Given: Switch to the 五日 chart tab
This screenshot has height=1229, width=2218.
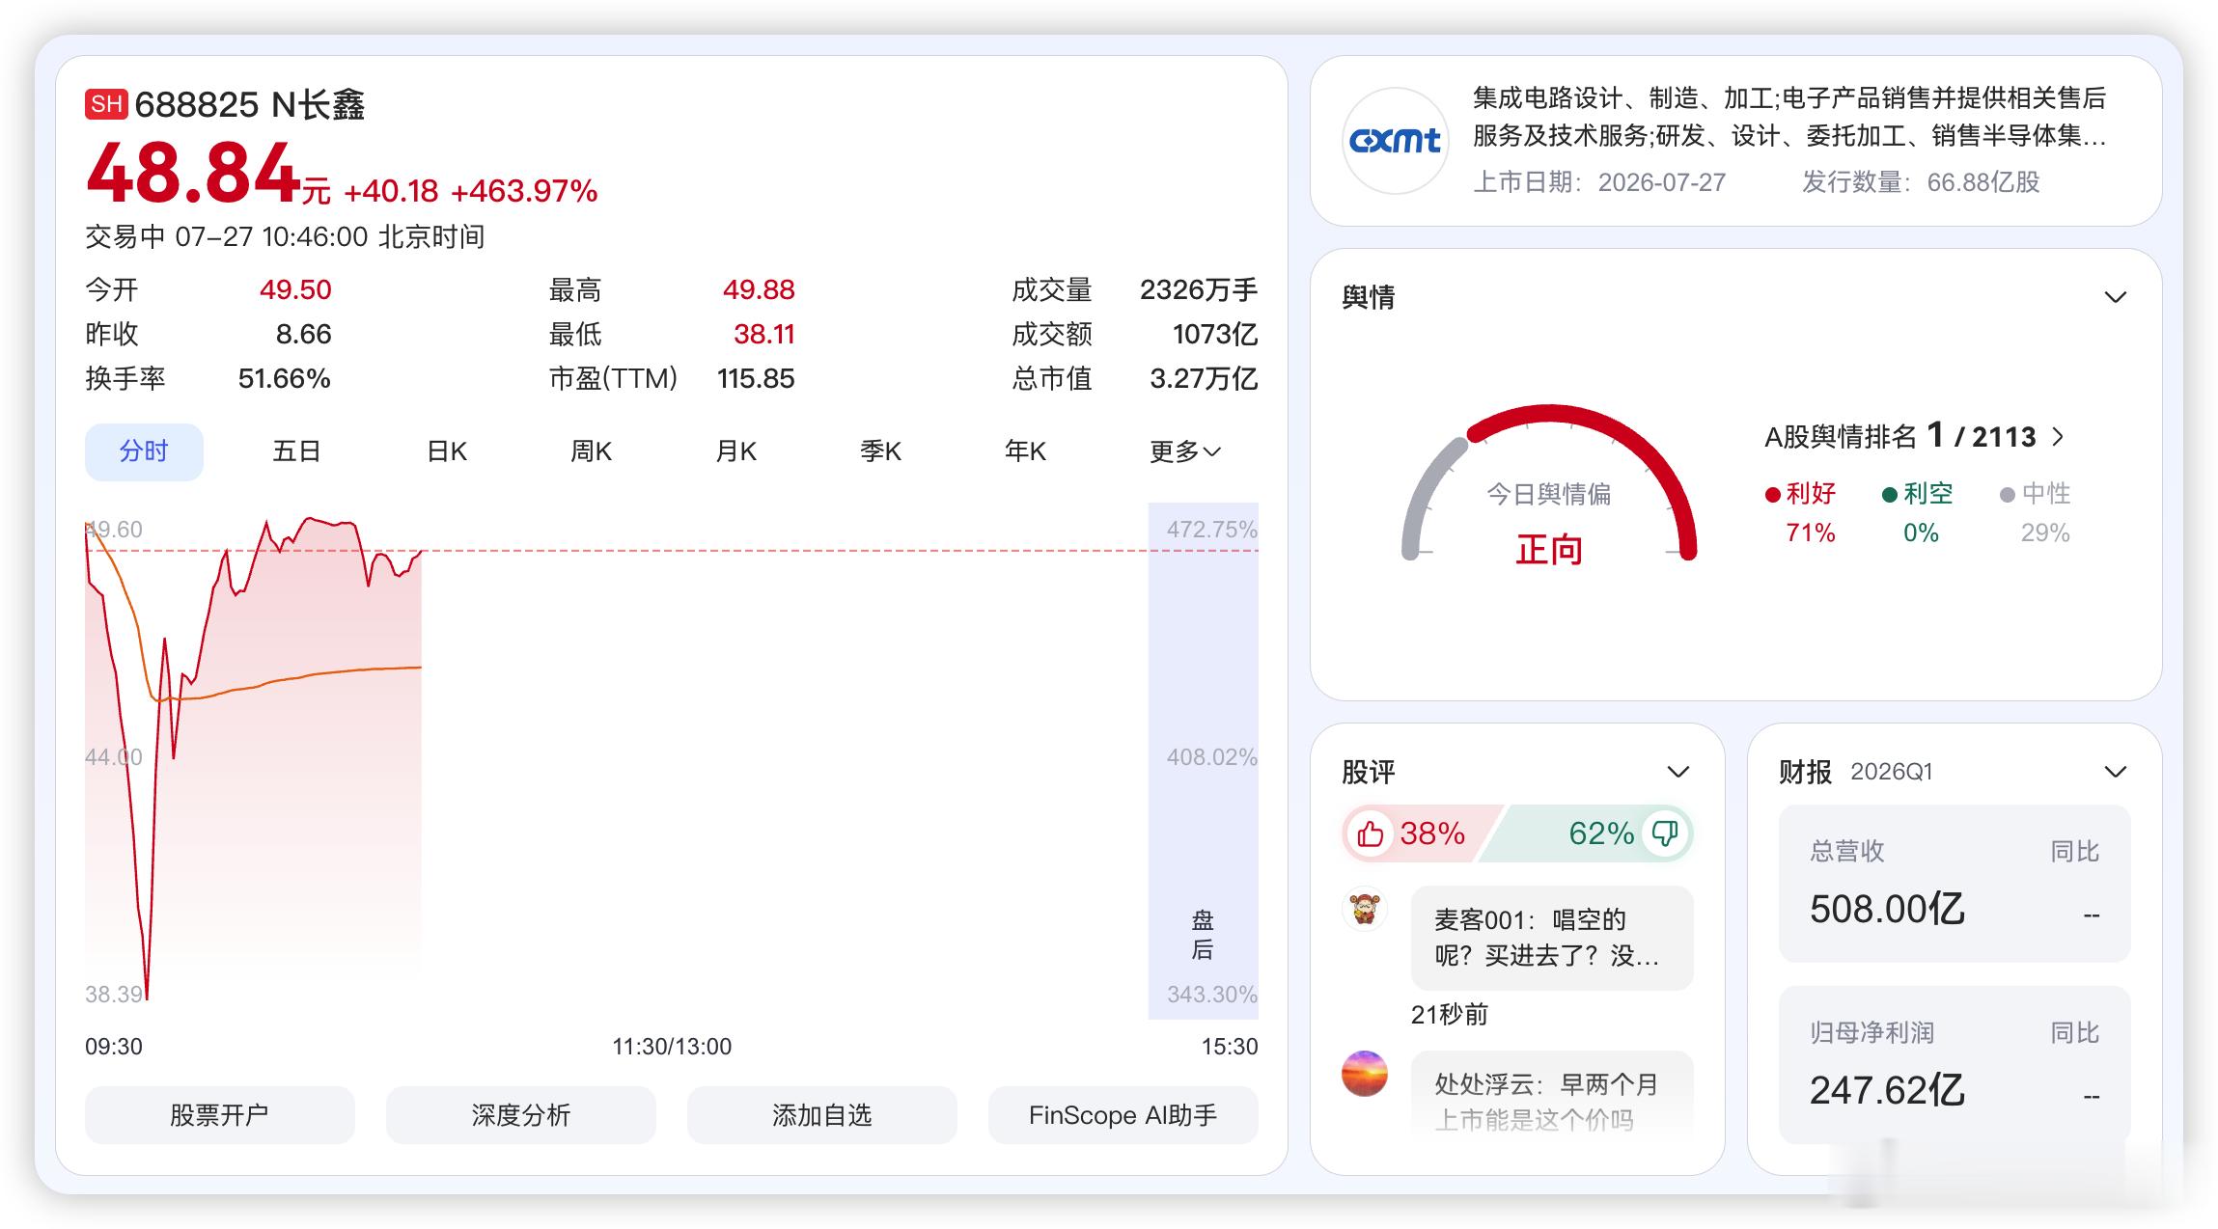Looking at the screenshot, I should pyautogui.click(x=296, y=451).
